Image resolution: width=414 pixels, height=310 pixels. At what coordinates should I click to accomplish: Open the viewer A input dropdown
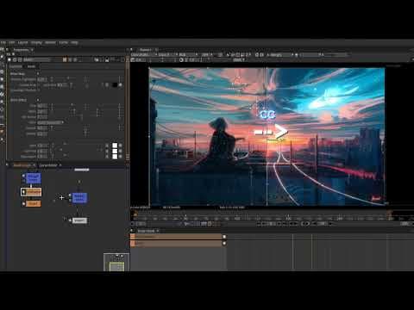(279, 54)
